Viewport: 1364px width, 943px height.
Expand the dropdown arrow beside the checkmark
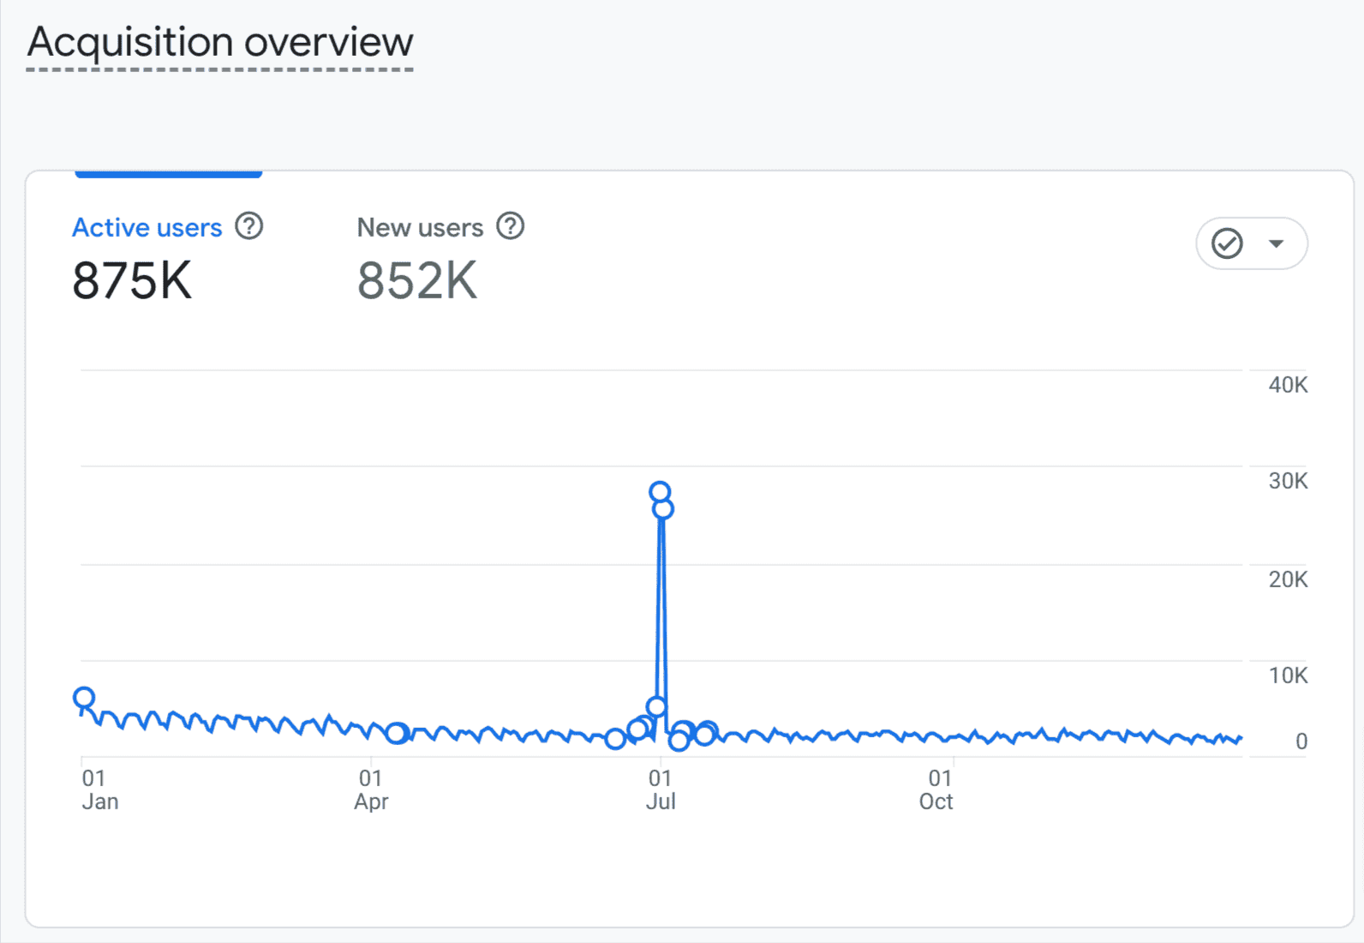tap(1276, 243)
